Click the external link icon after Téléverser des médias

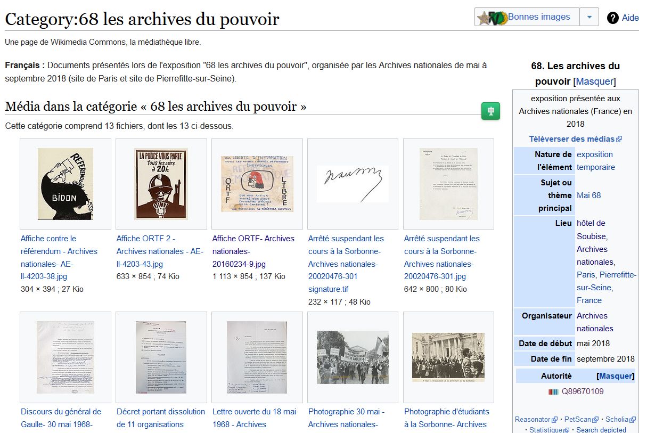pyautogui.click(x=619, y=140)
